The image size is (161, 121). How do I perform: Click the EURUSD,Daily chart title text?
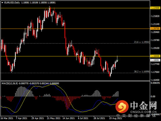(12, 3)
